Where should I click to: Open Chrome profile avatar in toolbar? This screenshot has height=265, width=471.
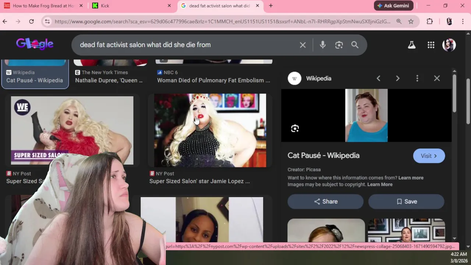click(449, 21)
